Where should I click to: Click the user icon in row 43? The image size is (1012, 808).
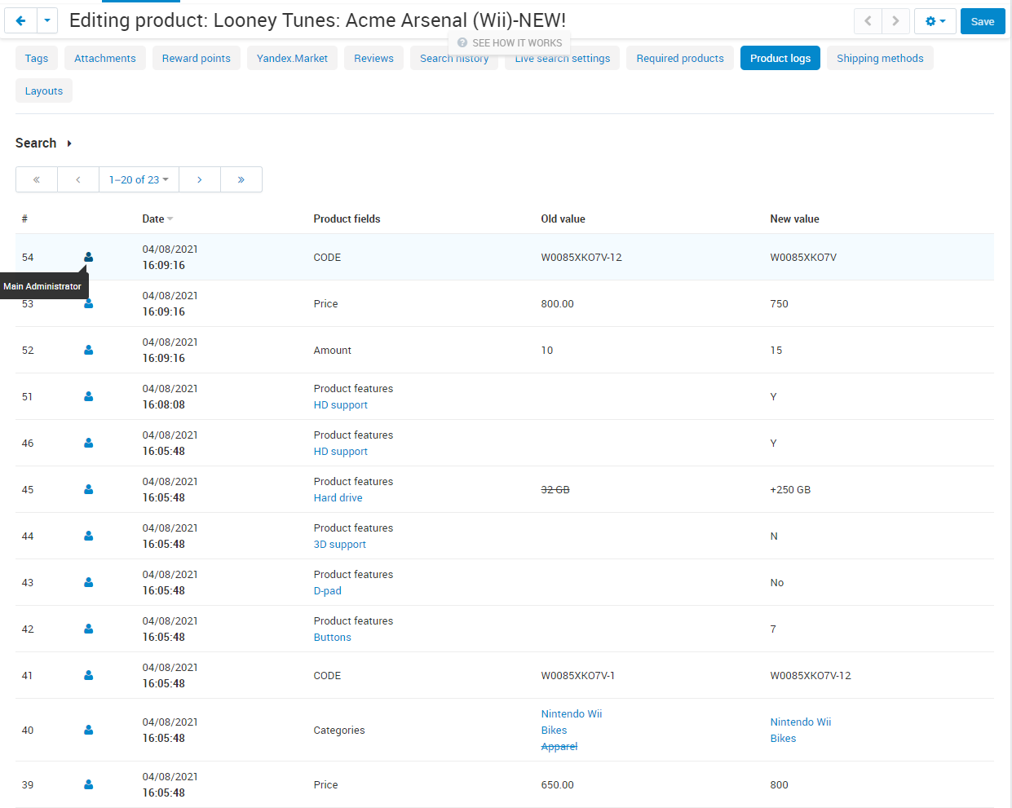pyautogui.click(x=88, y=582)
